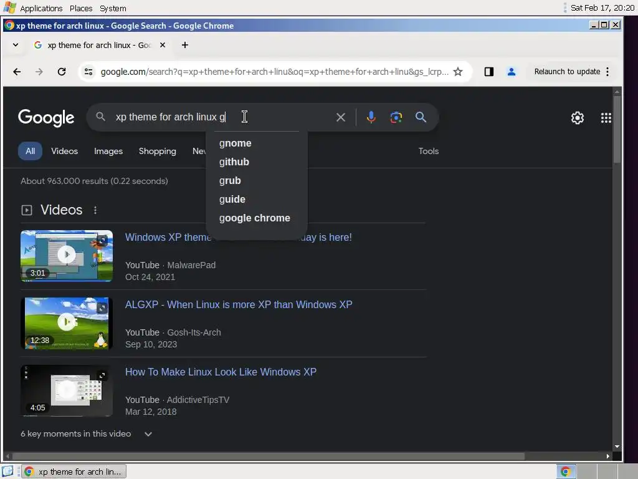Switch to the Images results tab
This screenshot has height=479, width=638.
[108, 151]
